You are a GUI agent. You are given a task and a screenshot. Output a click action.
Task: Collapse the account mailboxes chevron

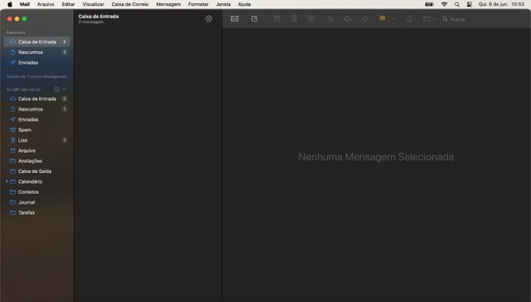(x=64, y=89)
